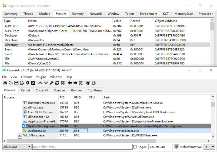Image resolution: width=217 pixels, height=152 pixels.
Task: Expand the RefreshInterval 1s dropdown
Action: 209,147
